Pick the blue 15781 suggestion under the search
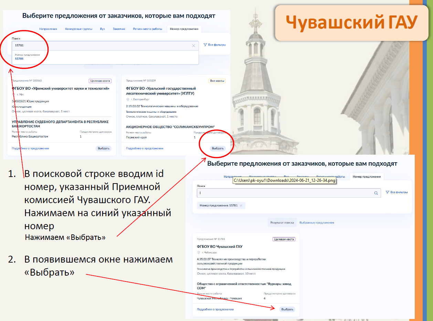Viewport: 433px width, 321px height. click(19, 59)
